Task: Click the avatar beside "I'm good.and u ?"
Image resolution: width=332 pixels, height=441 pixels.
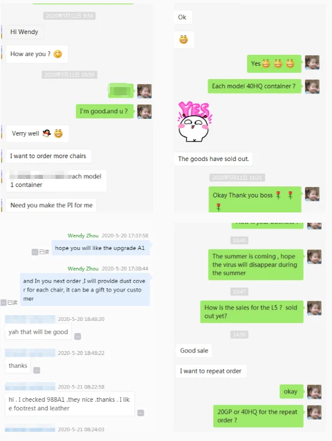Action: [144, 111]
